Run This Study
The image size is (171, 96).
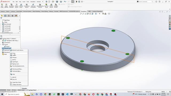click(46, 6)
